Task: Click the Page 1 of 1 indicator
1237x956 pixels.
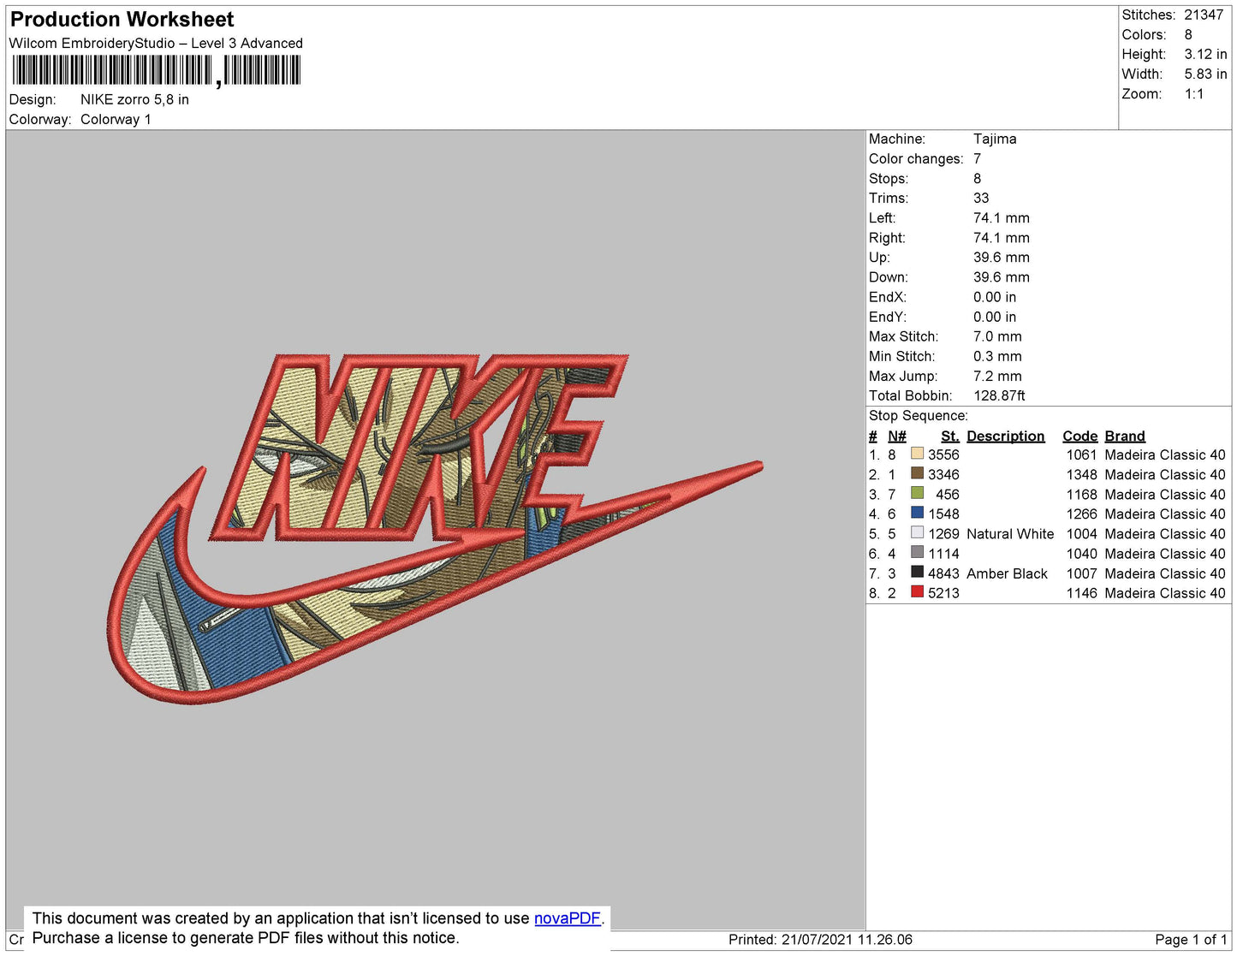Action: click(x=1191, y=940)
